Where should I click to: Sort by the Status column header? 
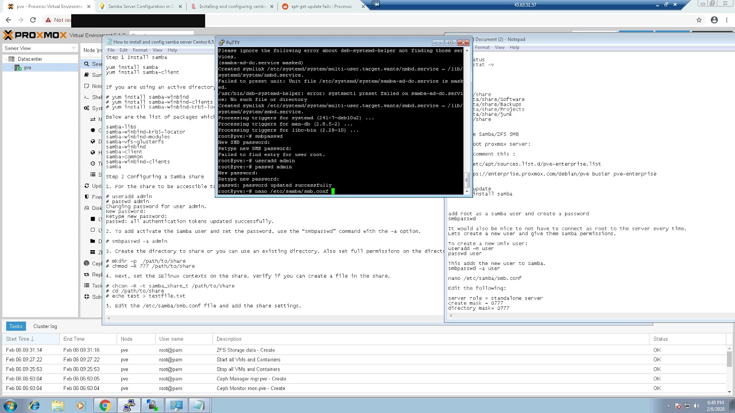tap(687, 339)
